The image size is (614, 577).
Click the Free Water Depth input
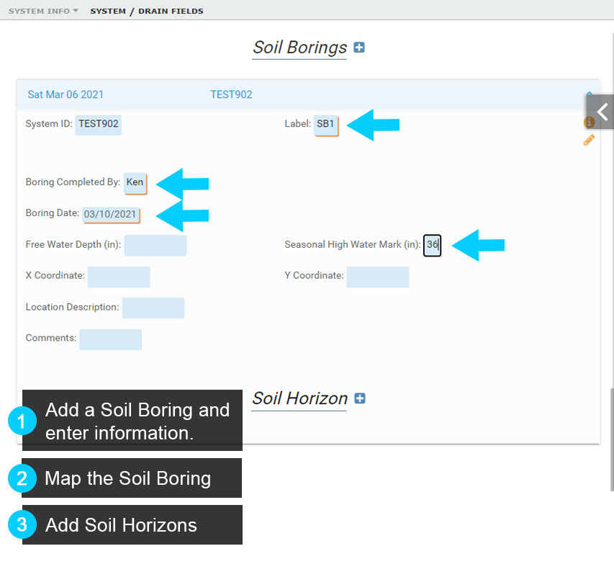point(155,245)
